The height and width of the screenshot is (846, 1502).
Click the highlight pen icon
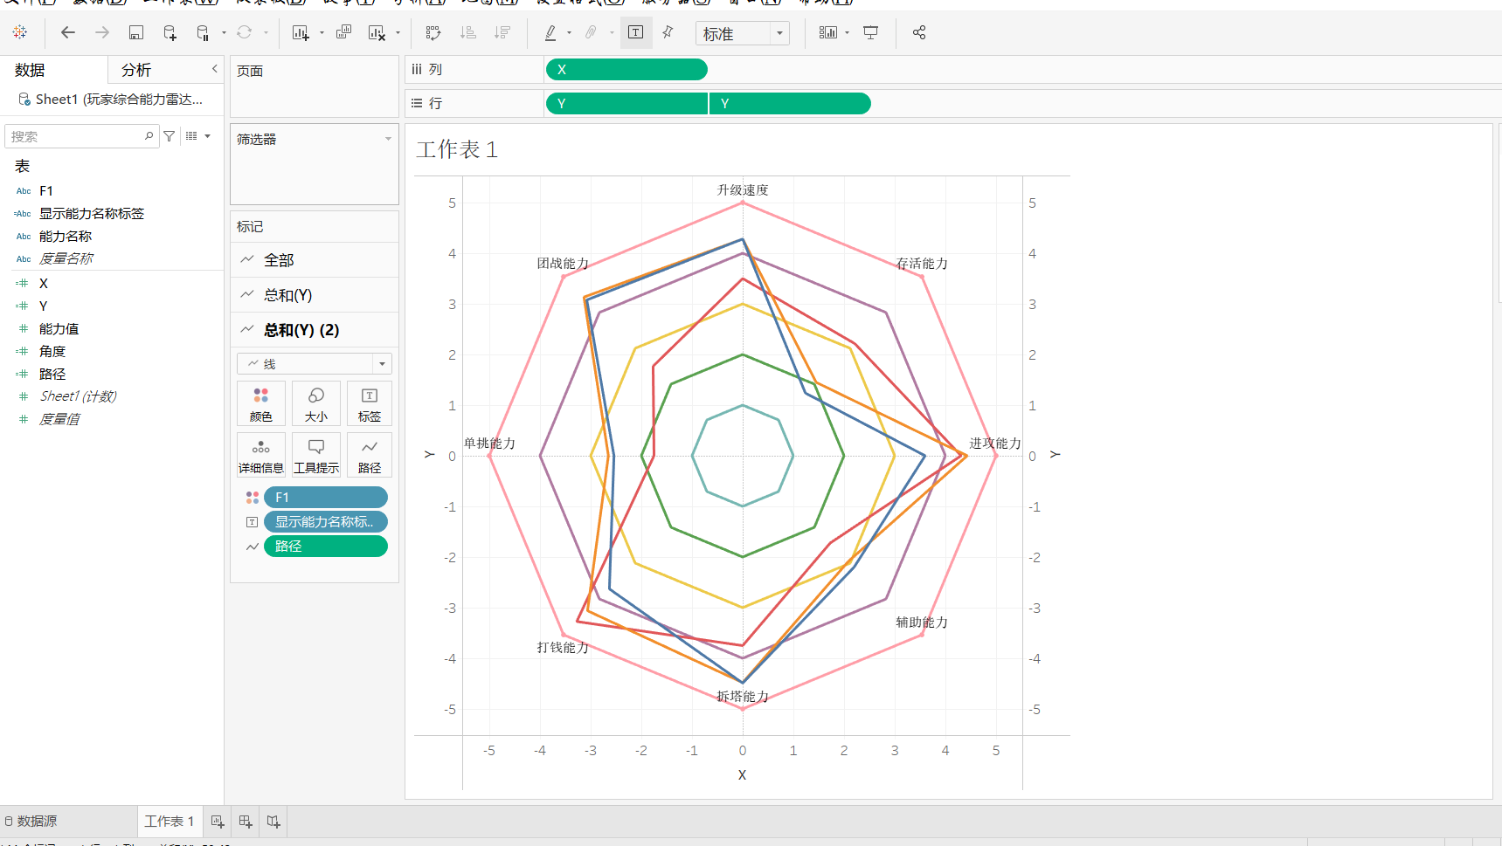click(550, 32)
